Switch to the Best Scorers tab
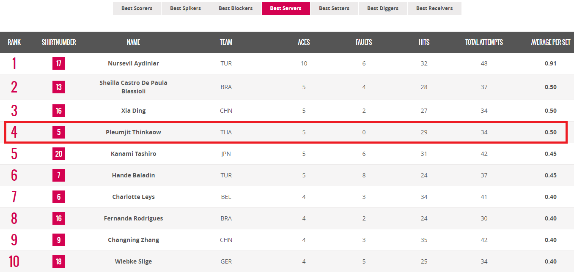The width and height of the screenshot is (574, 272). tap(137, 8)
